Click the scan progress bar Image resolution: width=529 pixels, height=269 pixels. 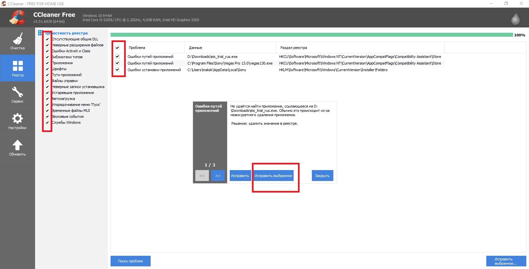click(312, 35)
